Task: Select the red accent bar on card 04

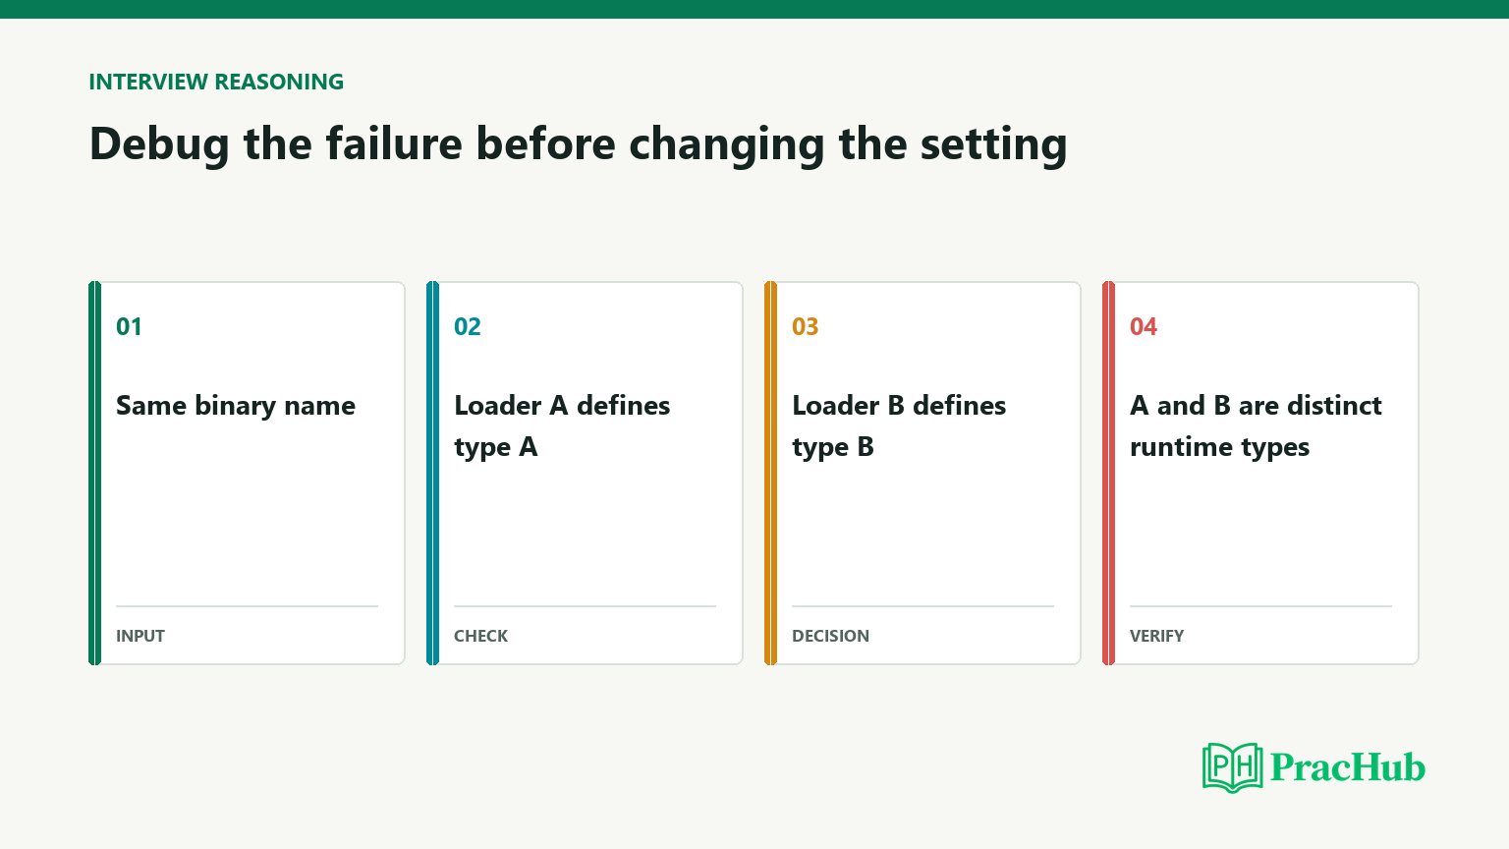Action: pyautogui.click(x=1108, y=473)
